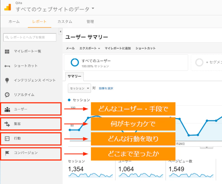Click the セッション sparkline chart
Screen dimensions: 222x184
[x=91, y=175]
